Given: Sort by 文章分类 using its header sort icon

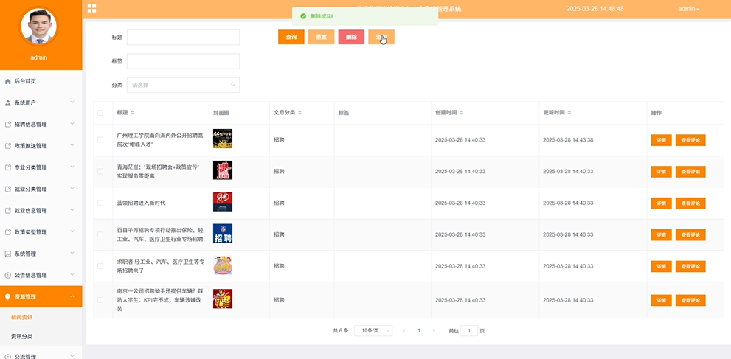Looking at the screenshot, I should (300, 113).
